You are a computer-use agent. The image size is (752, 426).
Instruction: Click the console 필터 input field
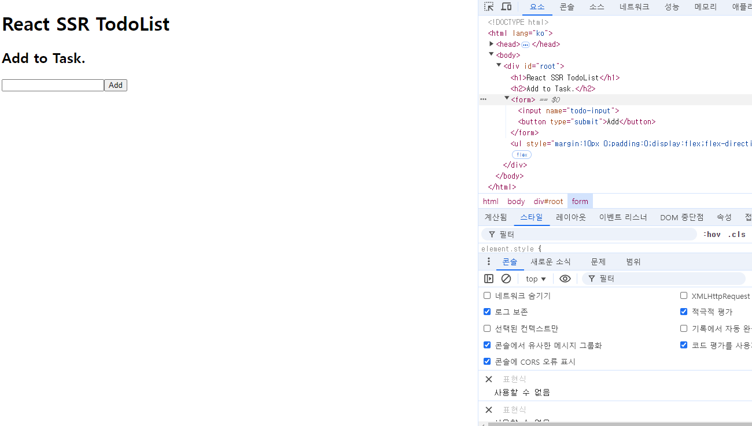[664, 279]
